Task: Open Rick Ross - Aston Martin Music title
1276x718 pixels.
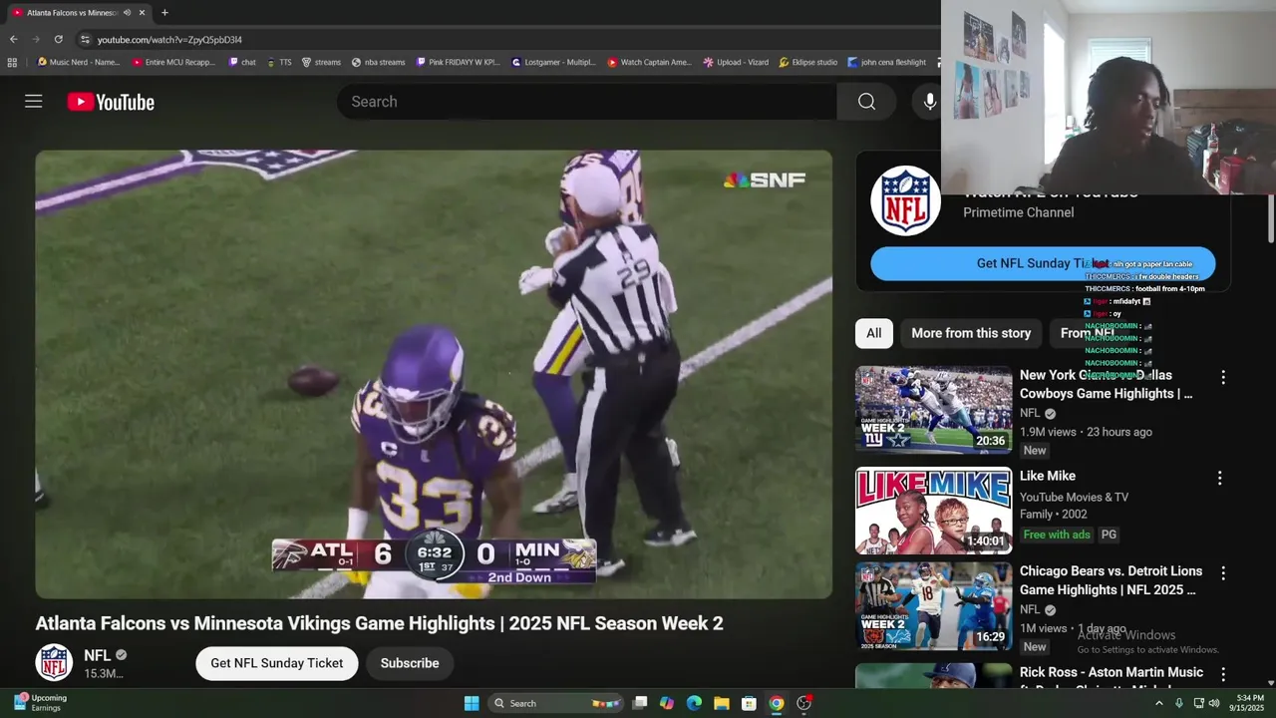Action: coord(1111,678)
